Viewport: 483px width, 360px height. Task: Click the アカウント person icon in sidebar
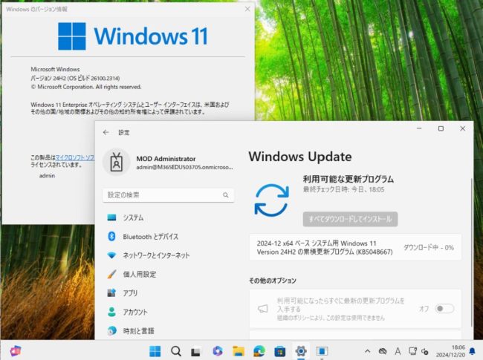111,312
